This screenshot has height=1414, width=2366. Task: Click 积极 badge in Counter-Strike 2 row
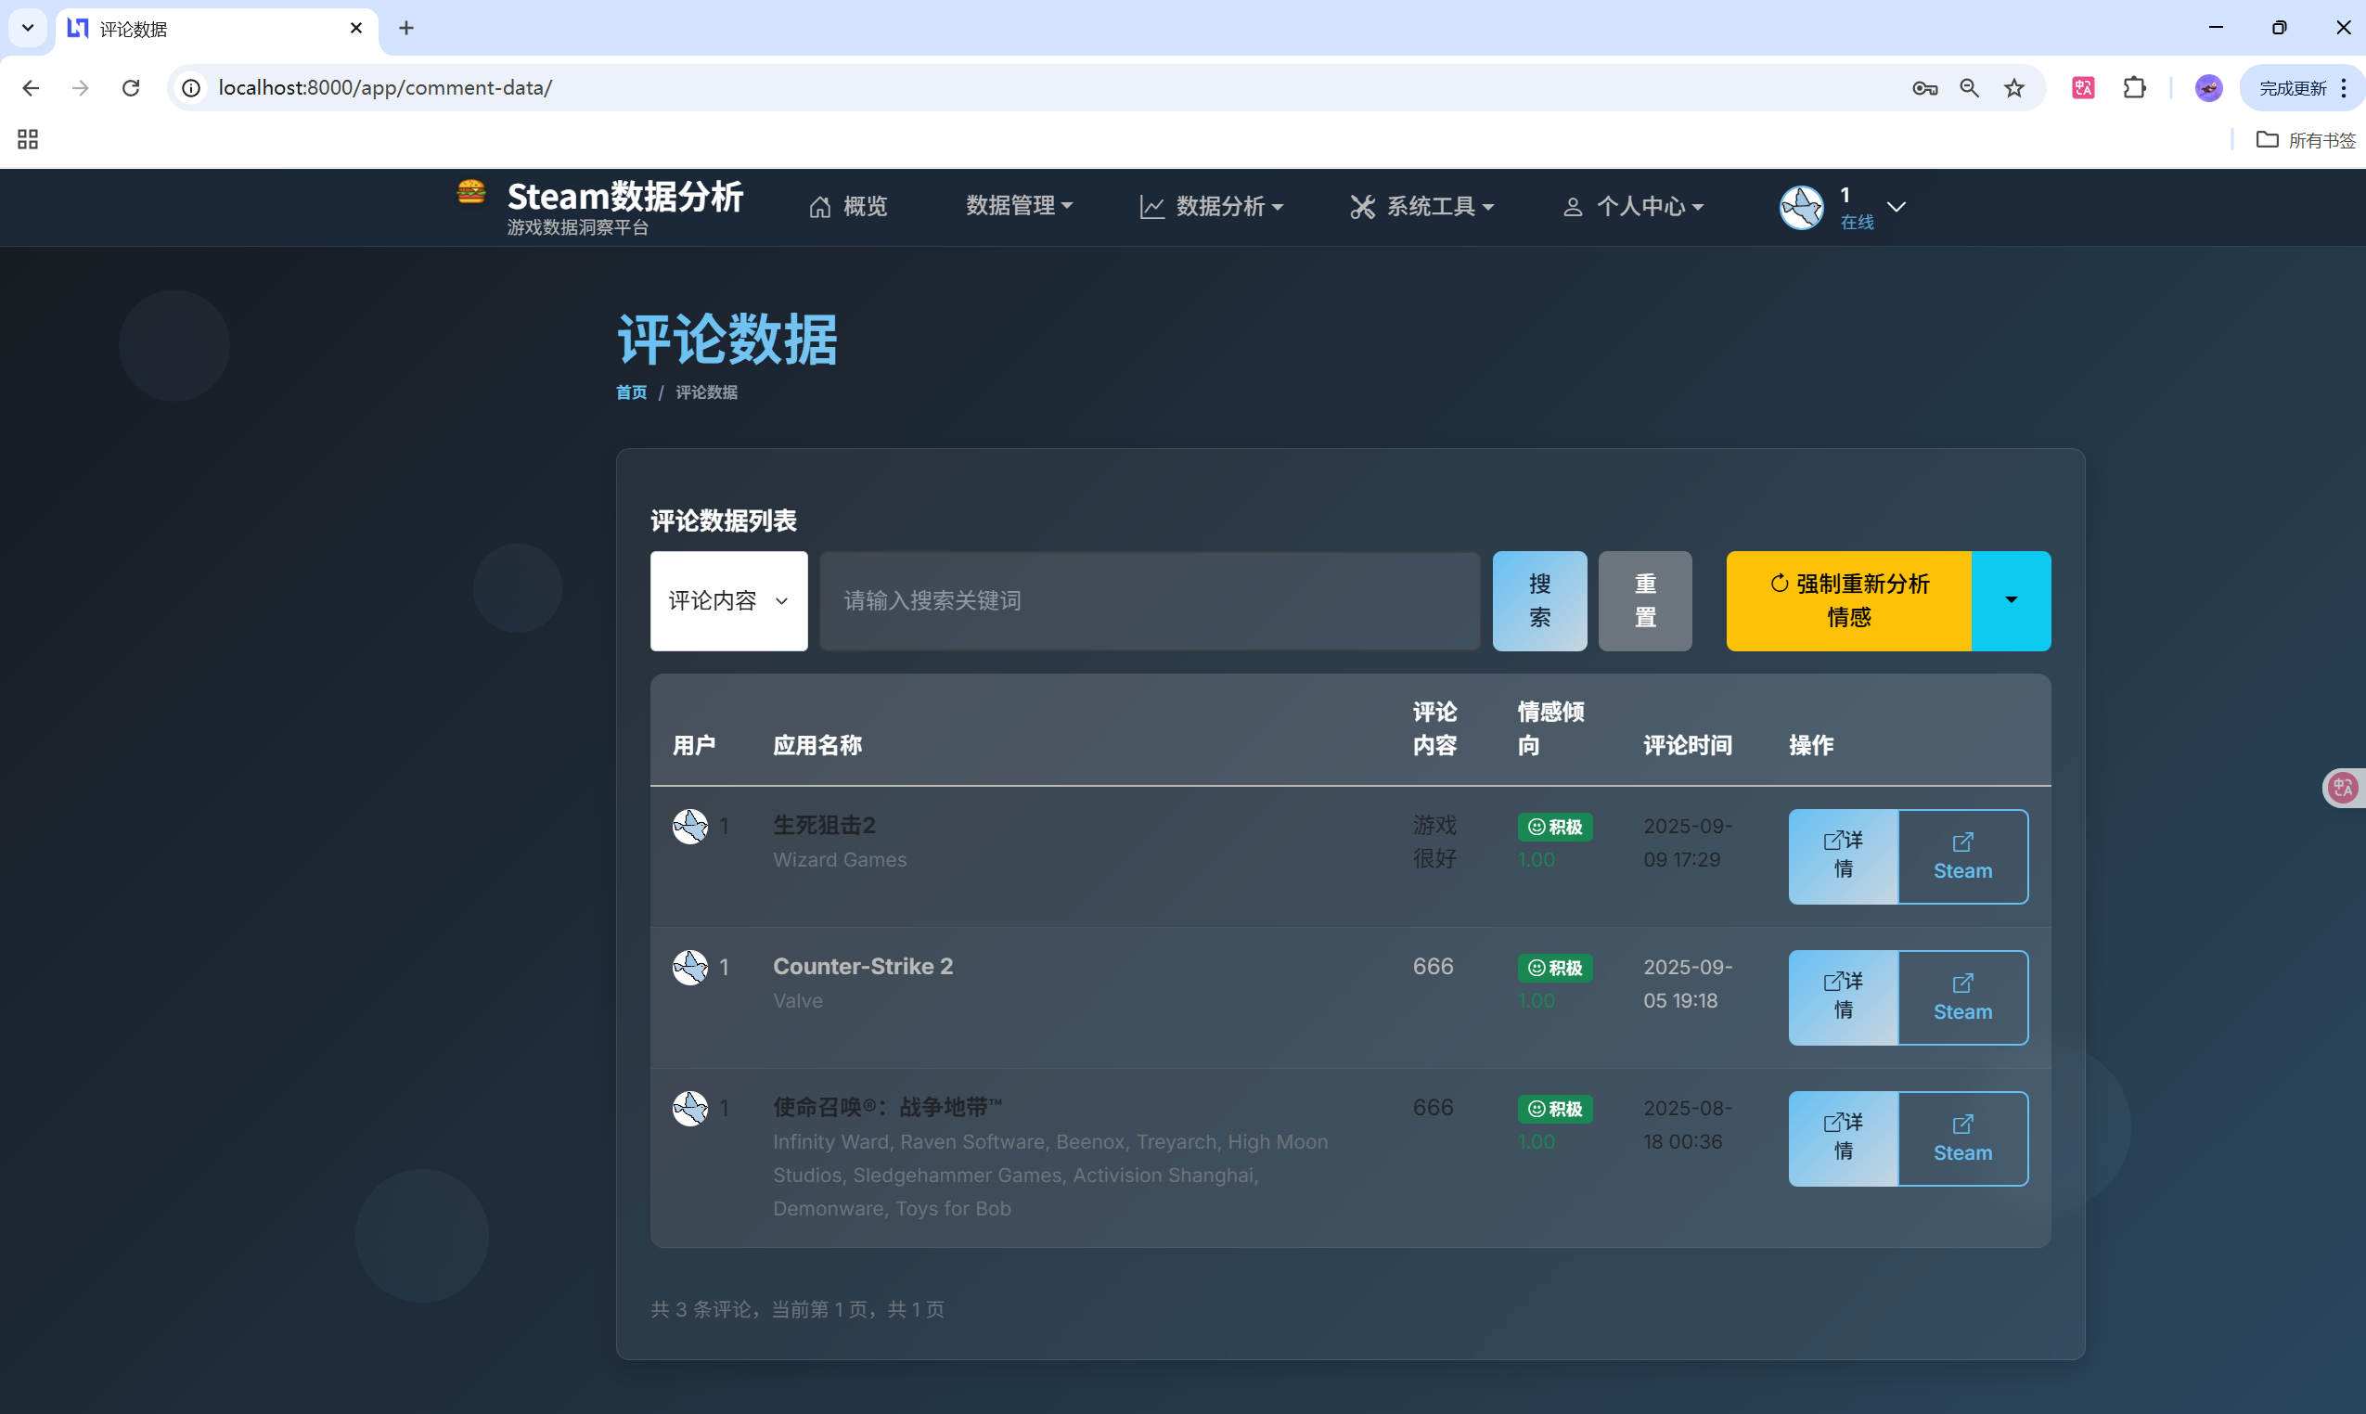coord(1555,968)
